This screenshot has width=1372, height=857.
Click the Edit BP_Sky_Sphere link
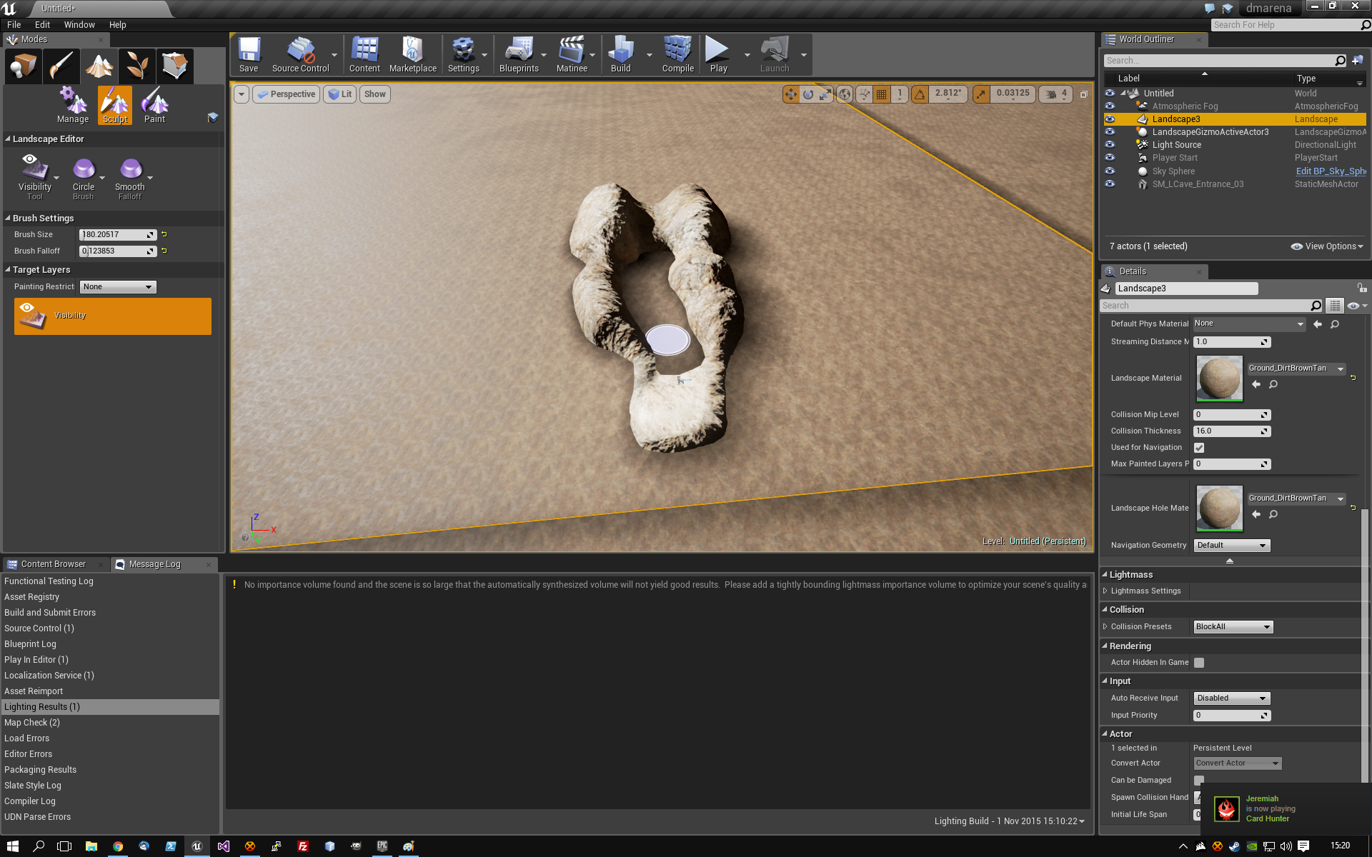1331,171
